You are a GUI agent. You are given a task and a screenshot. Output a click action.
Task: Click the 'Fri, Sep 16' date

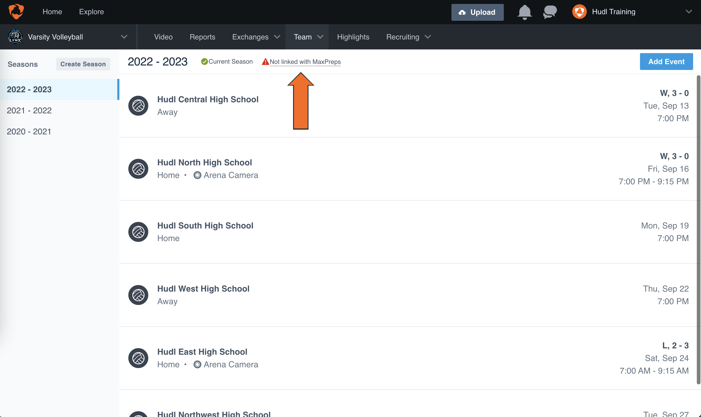click(x=668, y=169)
